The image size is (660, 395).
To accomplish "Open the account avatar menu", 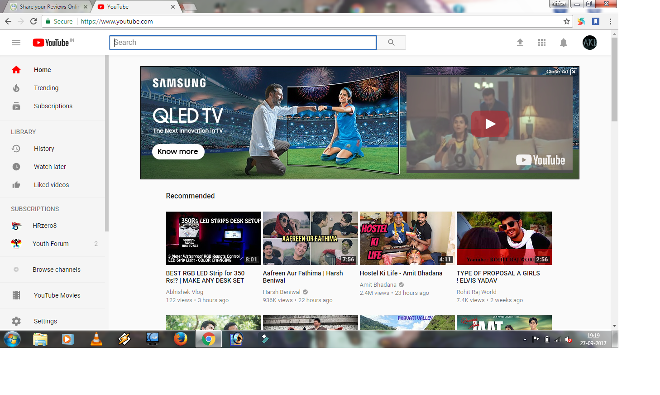I will point(589,43).
